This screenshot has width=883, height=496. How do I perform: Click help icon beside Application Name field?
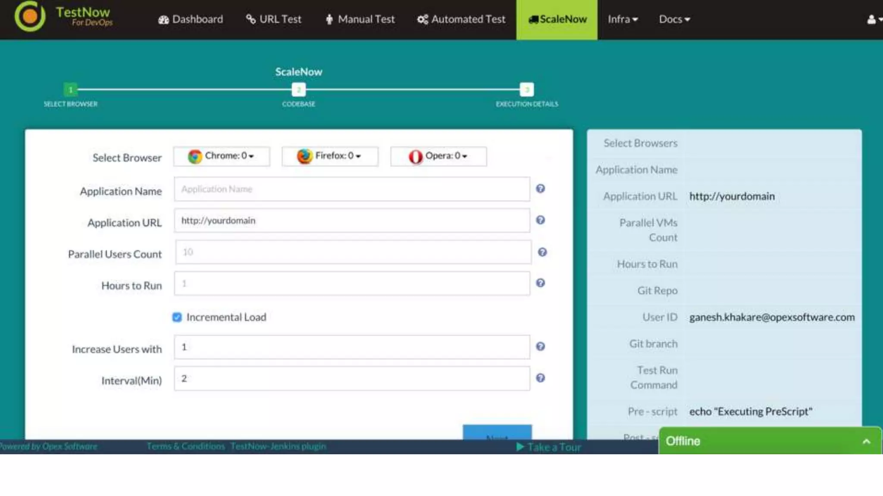540,189
